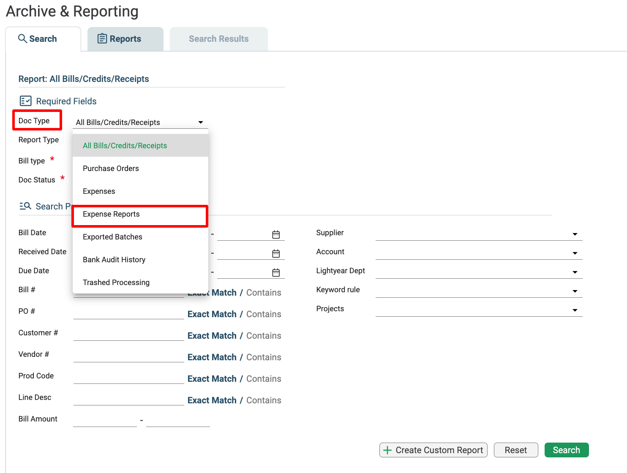Set Vendor # matching to Contains
Image resolution: width=627 pixels, height=473 pixels.
click(x=264, y=357)
